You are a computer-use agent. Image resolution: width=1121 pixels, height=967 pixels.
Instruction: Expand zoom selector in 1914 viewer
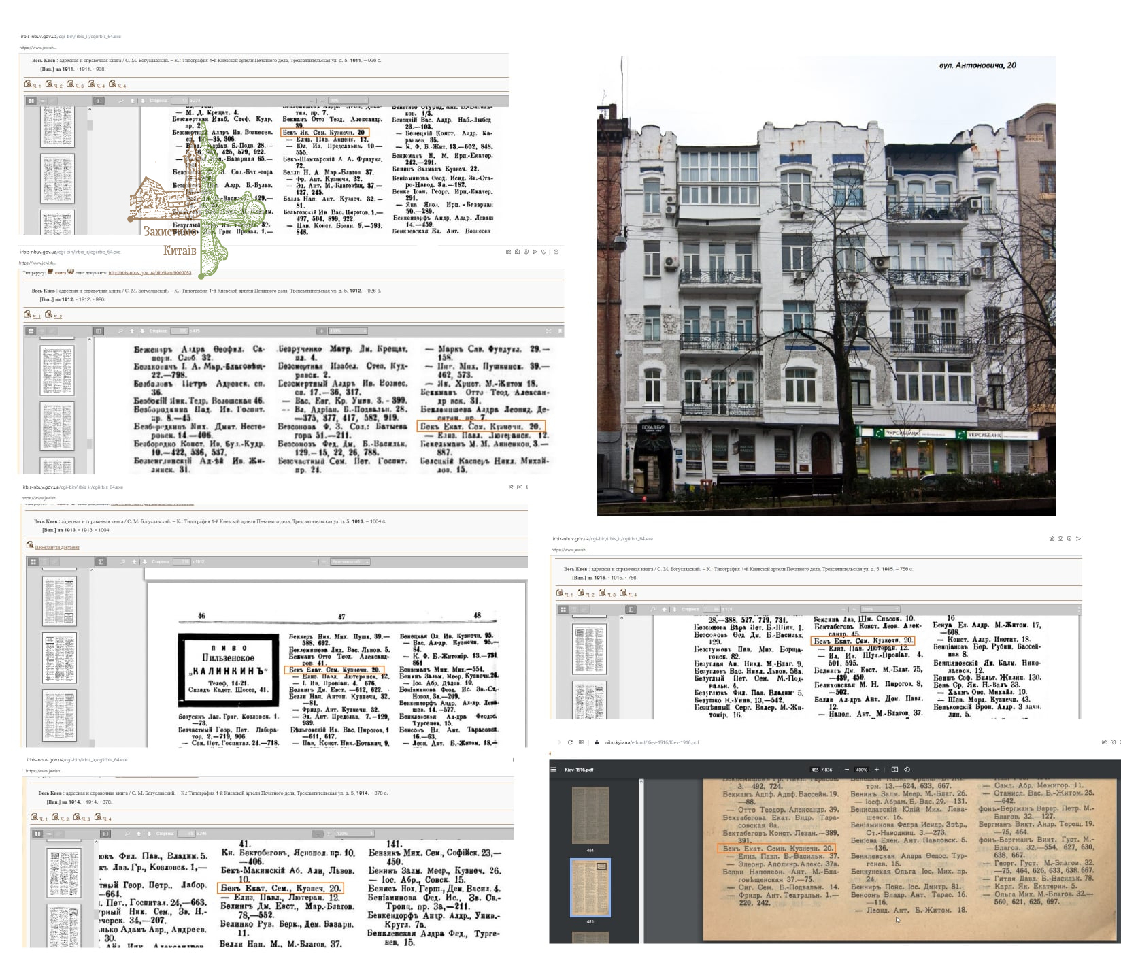pos(354,833)
